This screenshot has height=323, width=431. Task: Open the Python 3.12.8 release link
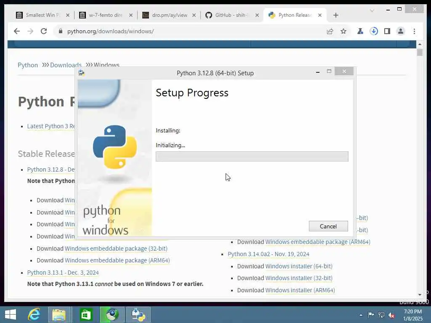[51, 169]
